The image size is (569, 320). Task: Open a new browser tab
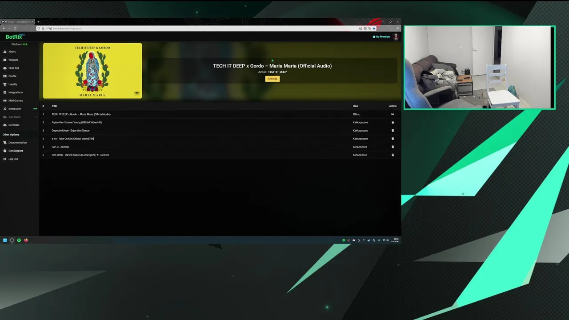[38, 22]
